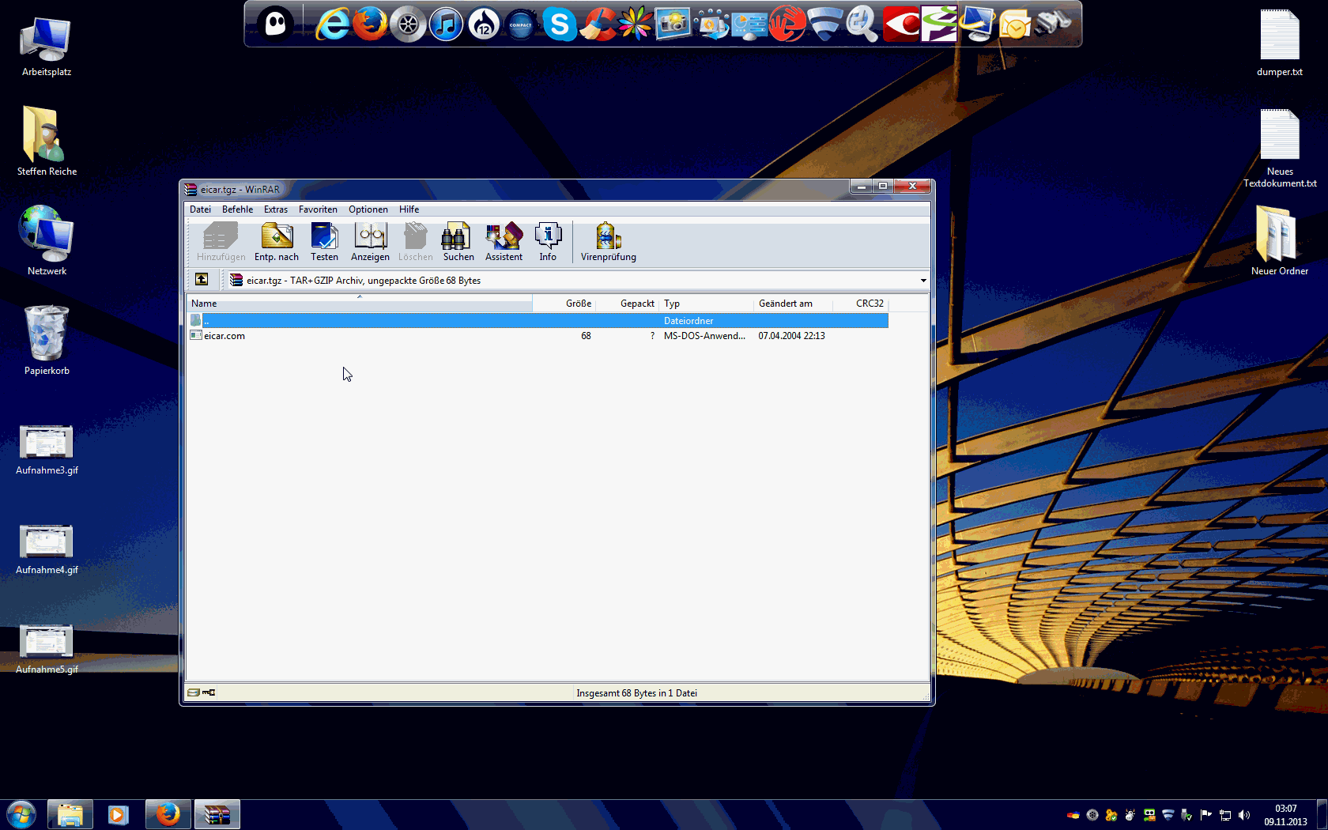Image resolution: width=1328 pixels, height=830 pixels.
Task: Run the Testen archive test tool
Action: (324, 241)
